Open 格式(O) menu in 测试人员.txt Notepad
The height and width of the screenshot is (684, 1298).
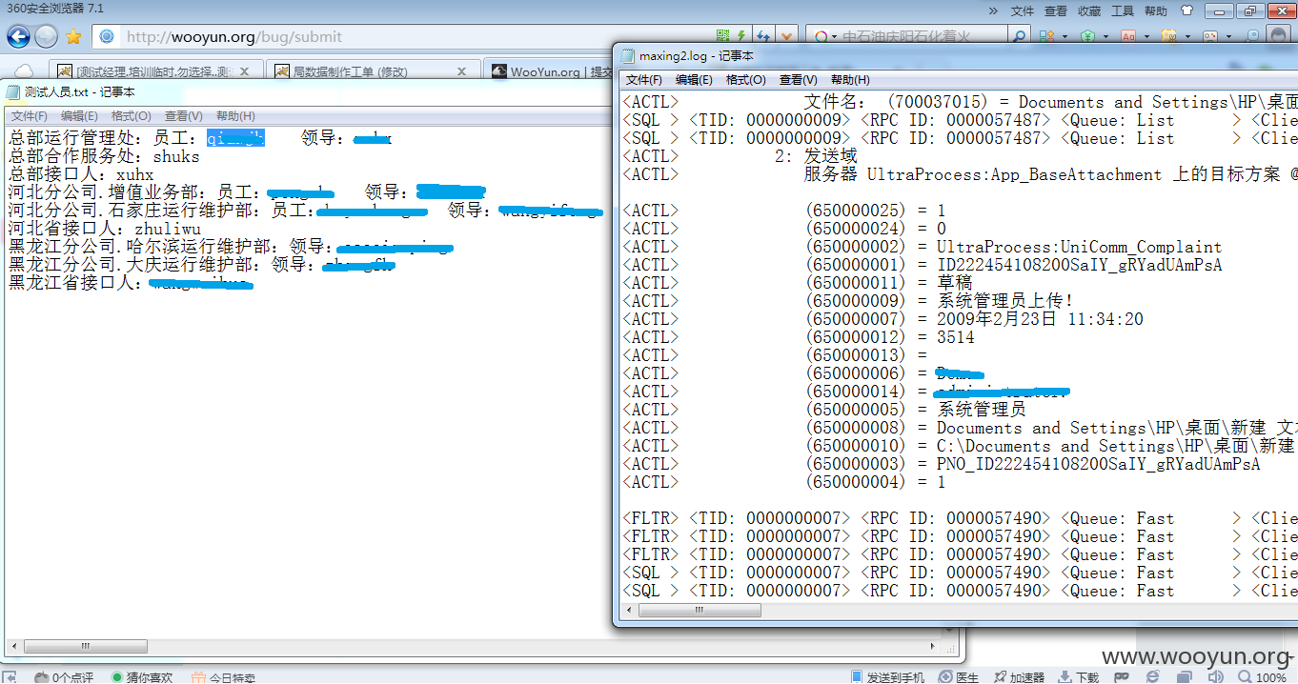pyautogui.click(x=132, y=115)
